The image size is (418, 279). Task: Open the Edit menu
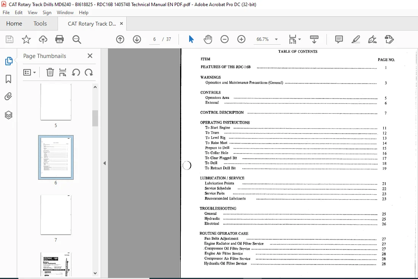tap(19, 13)
